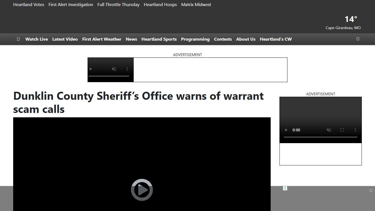Open the Matrix Midwest page
375x211 pixels.
coord(196,4)
